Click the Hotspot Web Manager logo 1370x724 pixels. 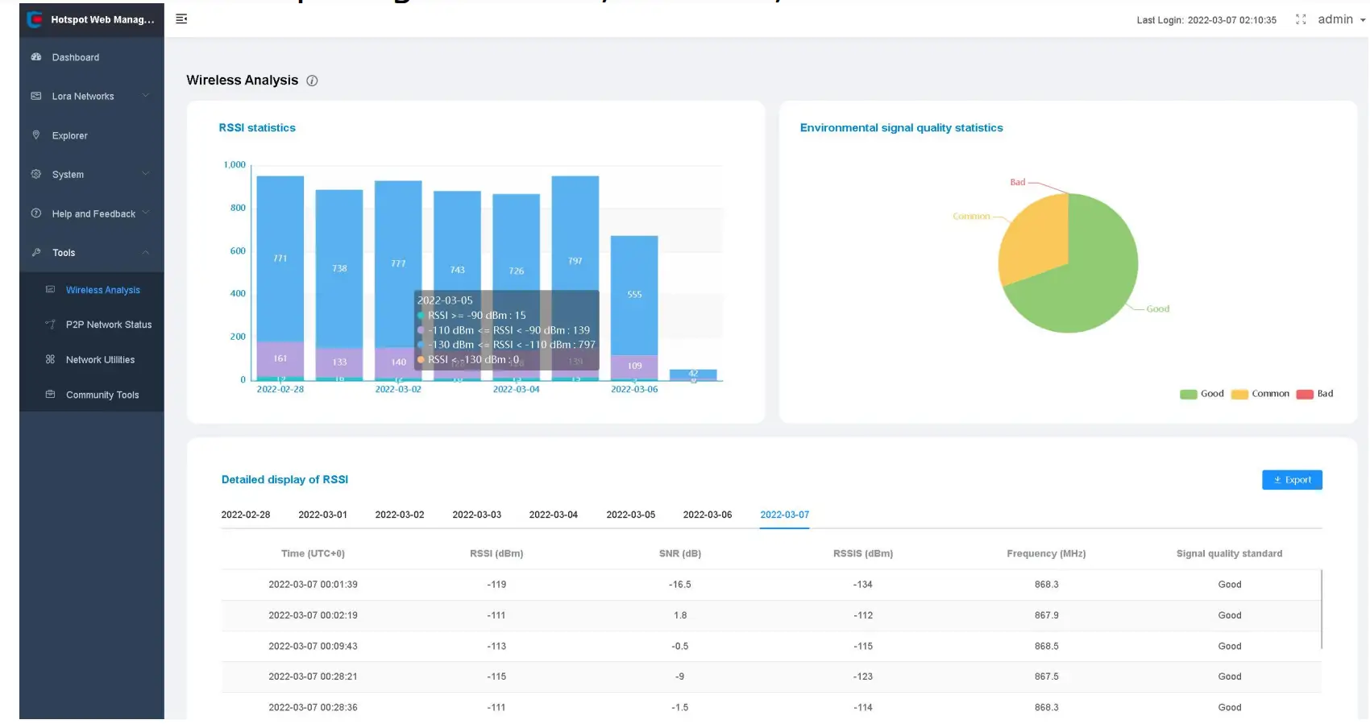(x=35, y=19)
